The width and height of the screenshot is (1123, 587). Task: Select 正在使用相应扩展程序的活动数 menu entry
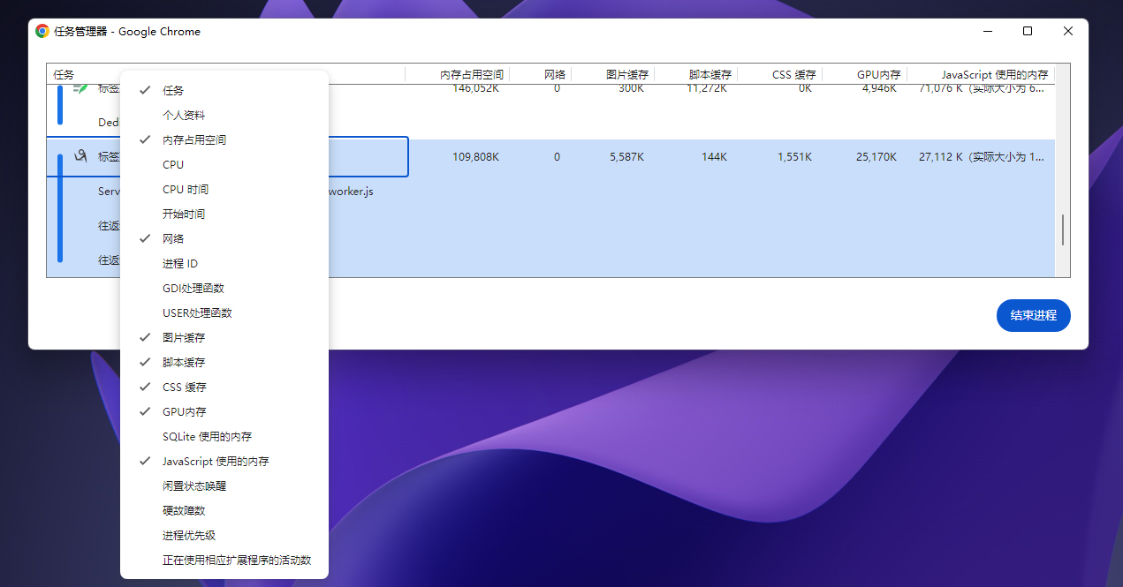224,560
